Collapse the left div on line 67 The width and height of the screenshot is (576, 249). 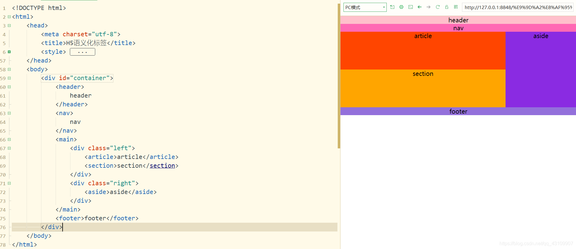[x=9, y=148]
